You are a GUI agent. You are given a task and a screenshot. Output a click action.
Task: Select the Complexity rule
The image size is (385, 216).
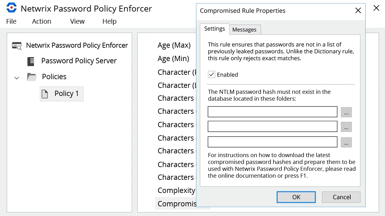click(x=176, y=190)
